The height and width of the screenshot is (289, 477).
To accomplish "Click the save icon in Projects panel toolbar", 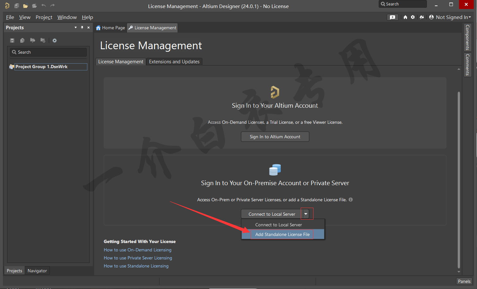I will point(12,41).
